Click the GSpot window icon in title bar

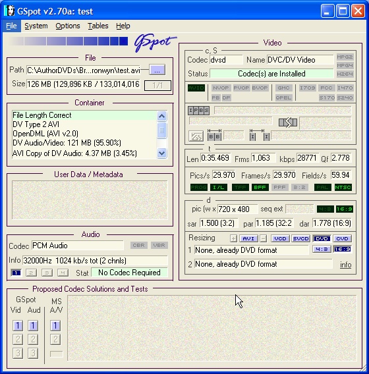pos(9,11)
